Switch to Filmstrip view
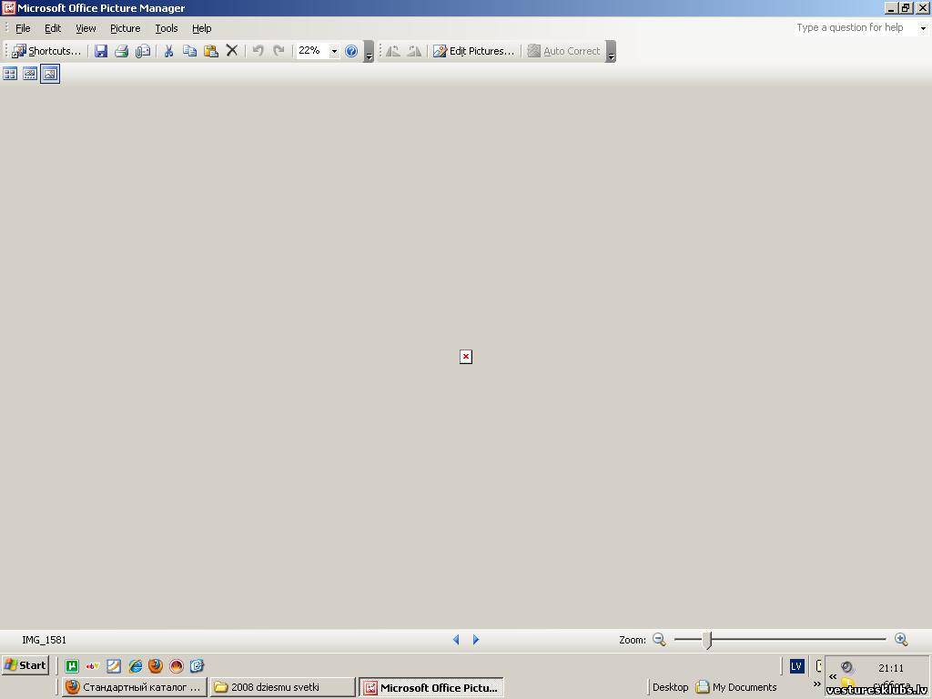This screenshot has height=699, width=932. coord(30,74)
